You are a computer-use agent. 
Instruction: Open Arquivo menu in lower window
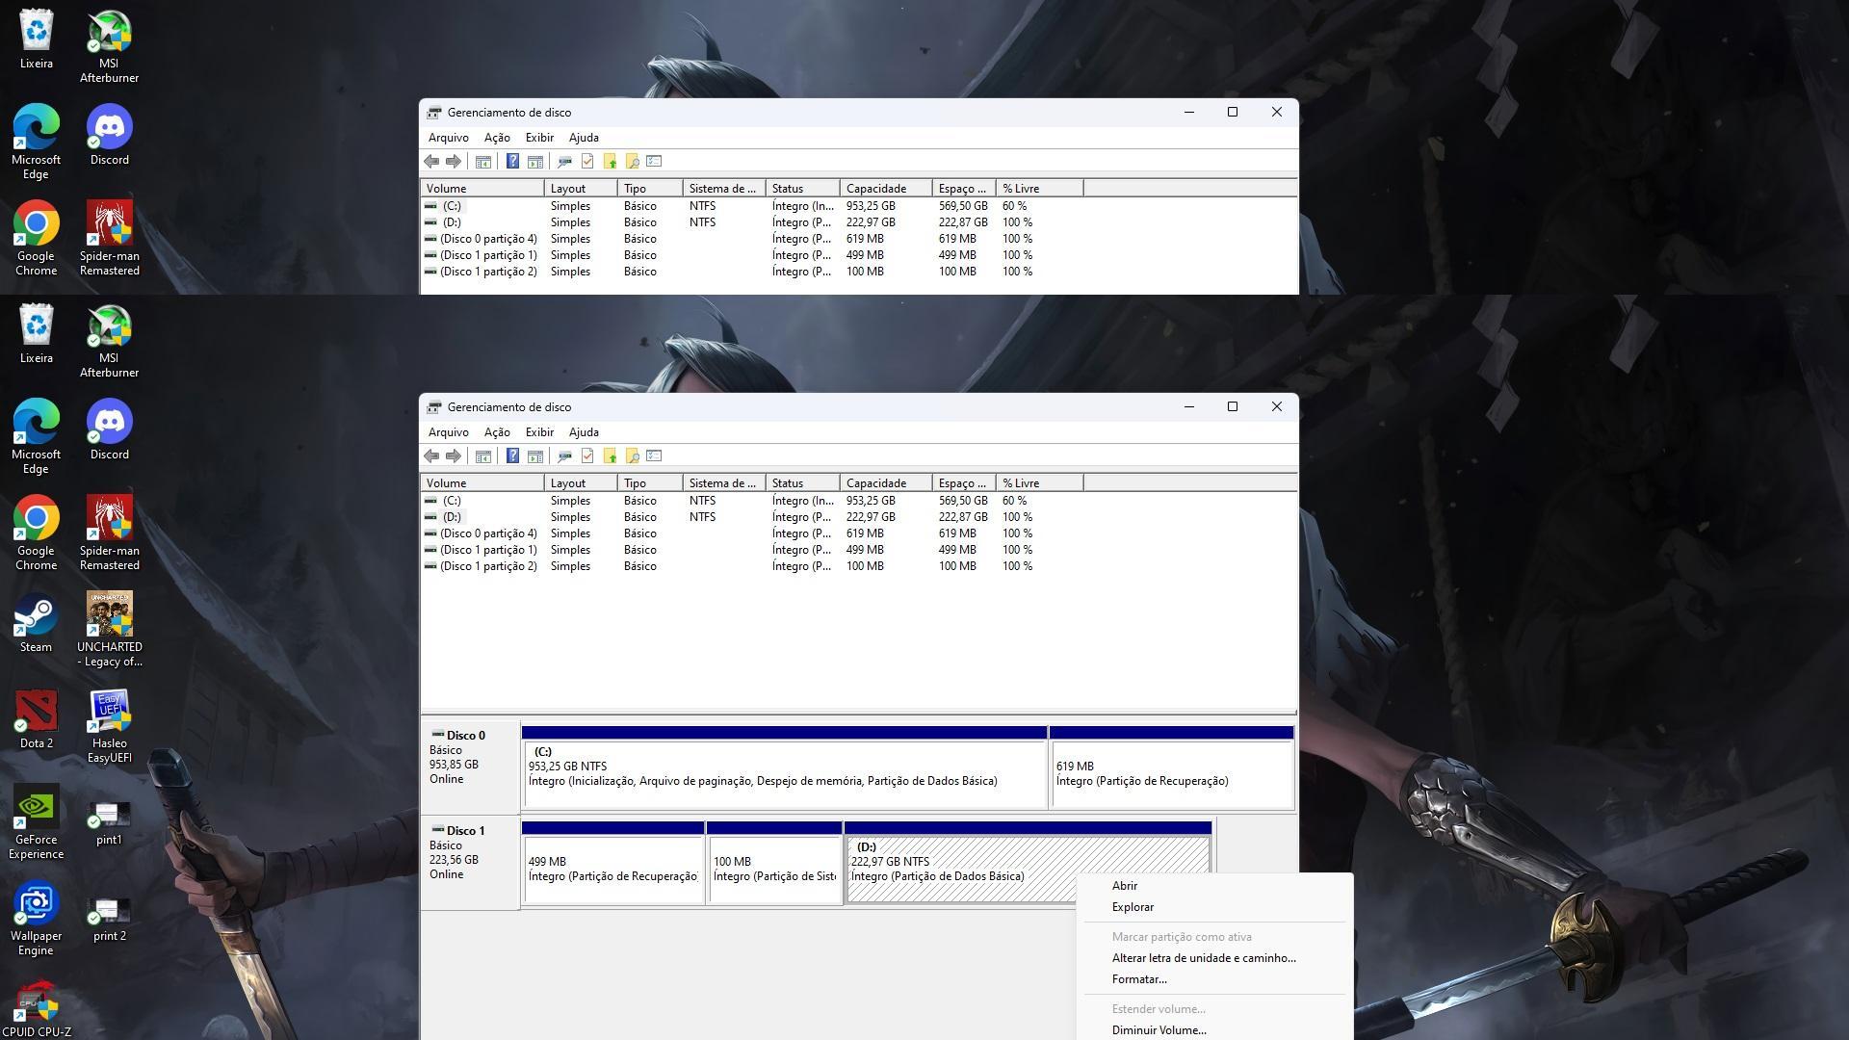(448, 432)
